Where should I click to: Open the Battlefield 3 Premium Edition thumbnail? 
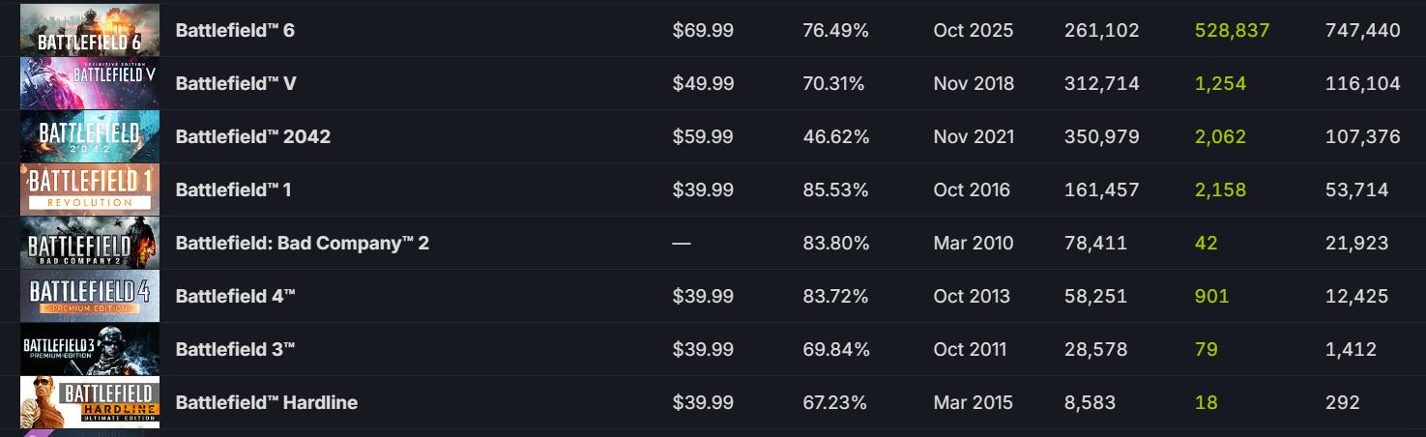coord(90,349)
